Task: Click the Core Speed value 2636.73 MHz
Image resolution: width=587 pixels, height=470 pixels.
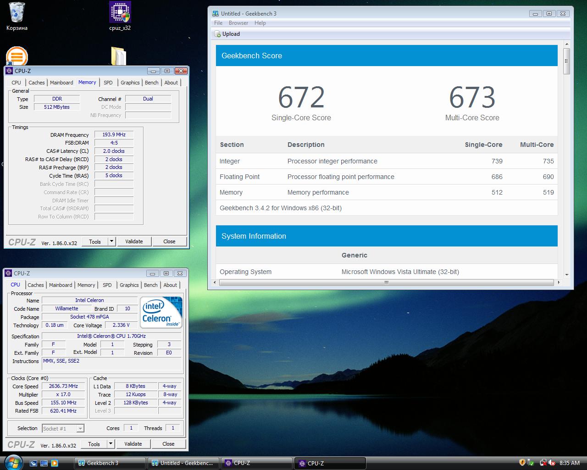Action: tap(63, 386)
